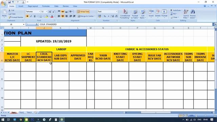Cut the selected cell

click(11, 11)
